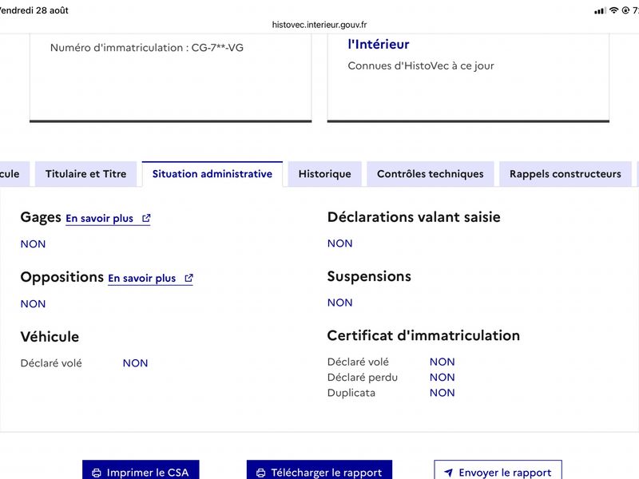
Task: Open external link icon beside Oppositions
Action: coord(189,278)
